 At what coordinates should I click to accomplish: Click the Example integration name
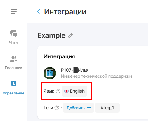click(x=51, y=35)
